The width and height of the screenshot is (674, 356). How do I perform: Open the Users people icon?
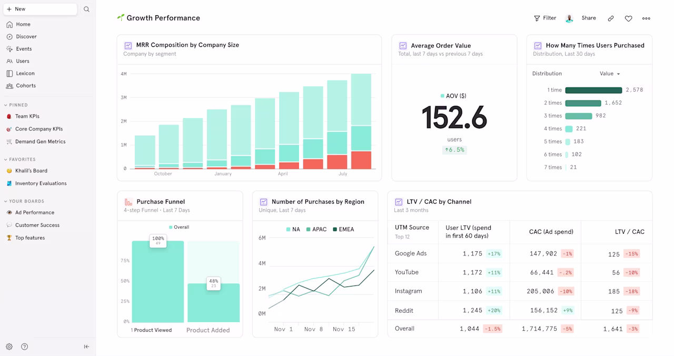(x=9, y=61)
